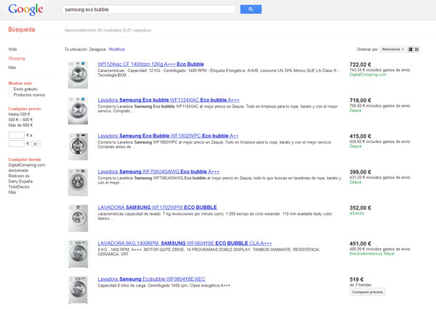Image resolution: width=436 pixels, height=309 pixels.
Task: Click the blue search magnifier button
Action: [250, 9]
